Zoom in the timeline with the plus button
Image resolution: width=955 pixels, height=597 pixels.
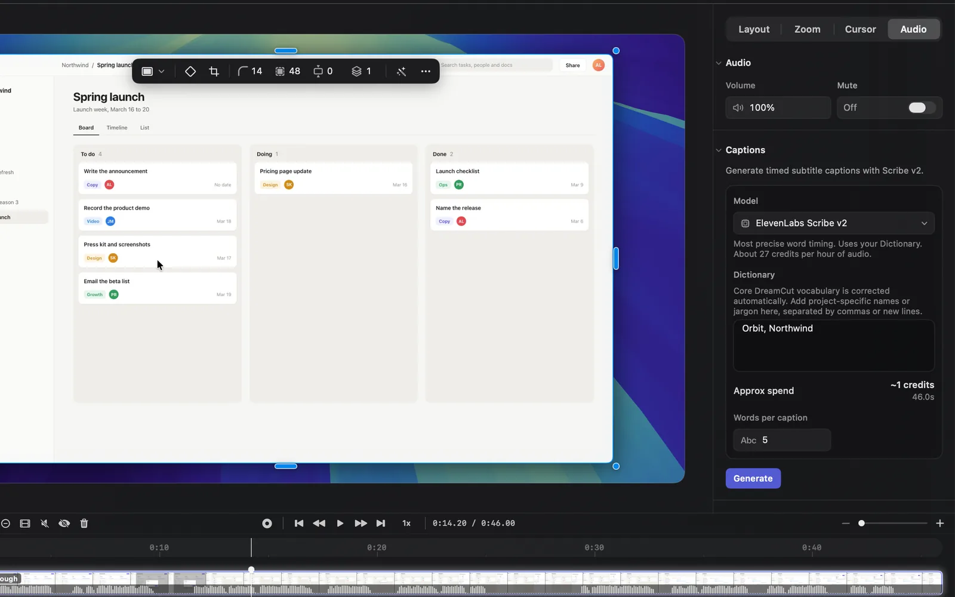(x=939, y=523)
